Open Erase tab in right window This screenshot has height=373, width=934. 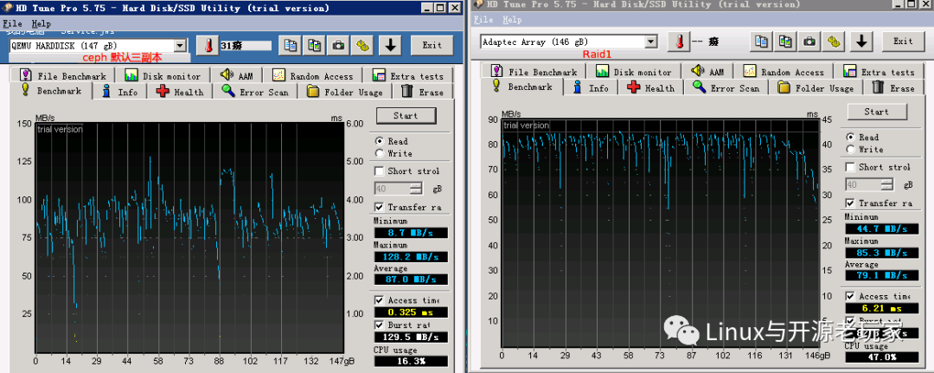tap(894, 87)
